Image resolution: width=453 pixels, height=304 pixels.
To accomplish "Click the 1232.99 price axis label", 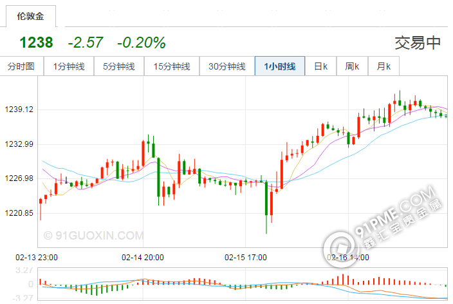I will click(19, 144).
